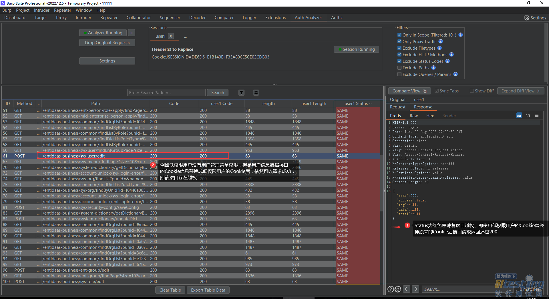Click the request table vertical scrollbar
This screenshot has height=299, width=549.
pos(382,183)
